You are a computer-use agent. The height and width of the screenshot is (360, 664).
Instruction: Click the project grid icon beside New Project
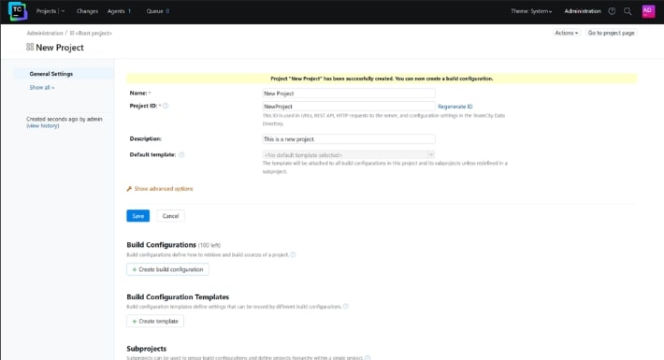(30, 47)
